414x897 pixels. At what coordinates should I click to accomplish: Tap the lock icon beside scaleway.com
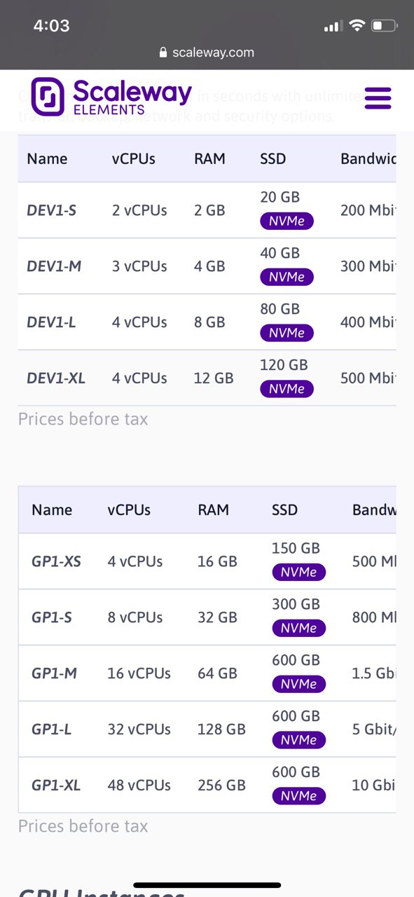pyautogui.click(x=164, y=53)
